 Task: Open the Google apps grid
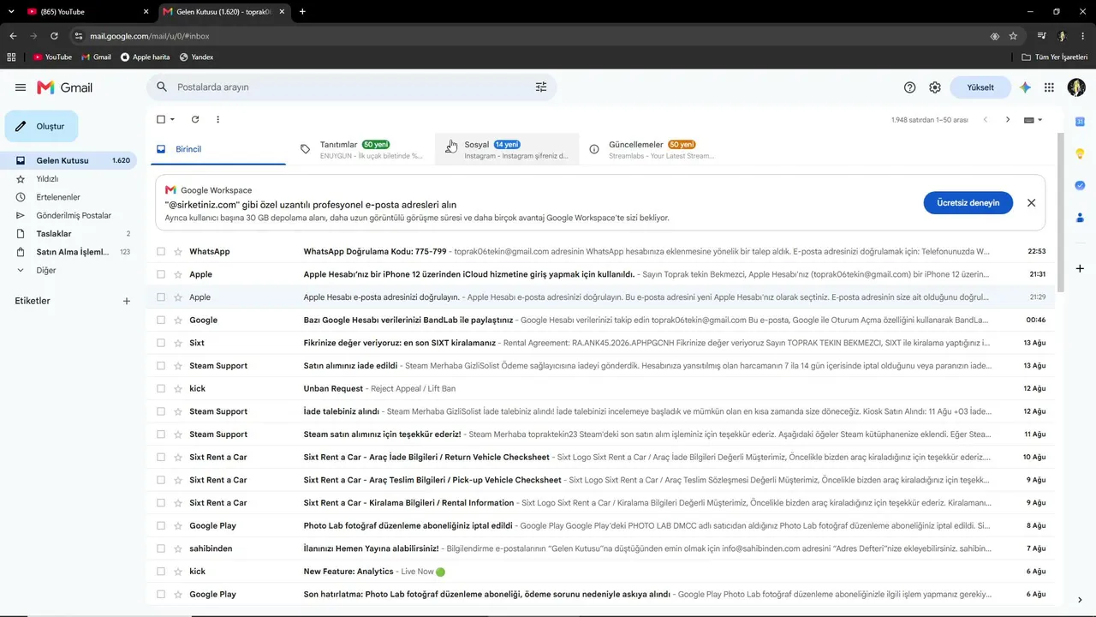click(x=1049, y=87)
